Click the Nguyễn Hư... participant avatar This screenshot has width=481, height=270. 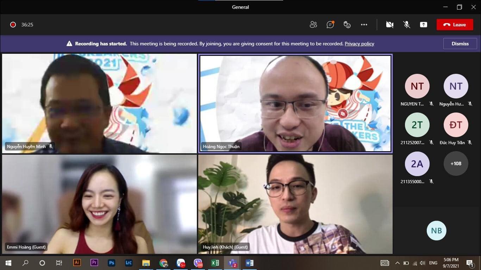456,86
